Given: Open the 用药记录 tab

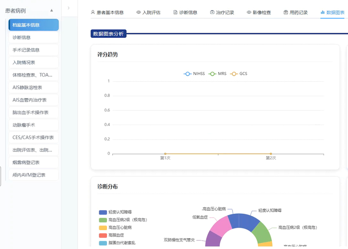Looking at the screenshot, I should tap(296, 13).
